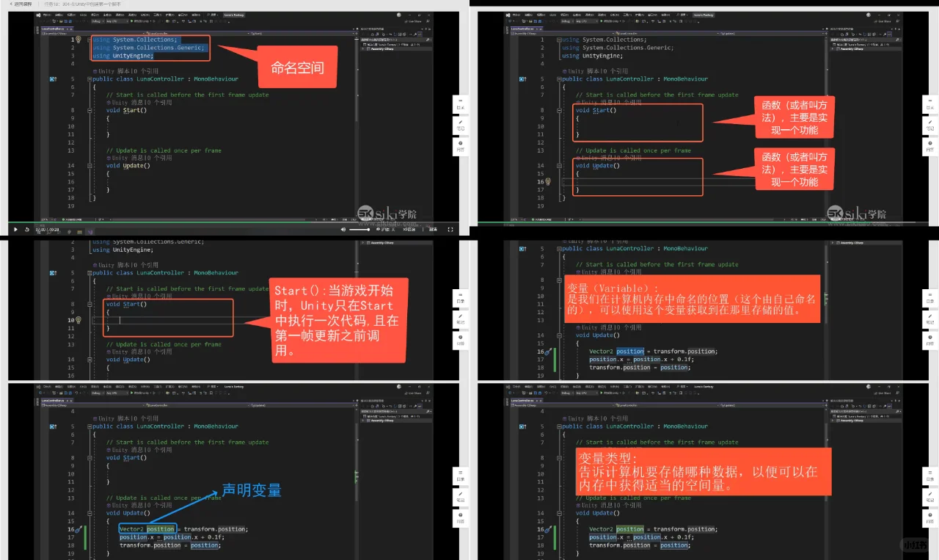Open 目录 beside the Start() explanation screenshot
Screen dimensions: 939x560
(x=461, y=297)
